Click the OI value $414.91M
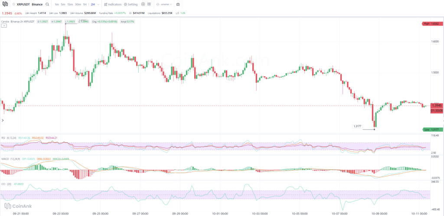This screenshot has width=444, height=216. [x=139, y=13]
